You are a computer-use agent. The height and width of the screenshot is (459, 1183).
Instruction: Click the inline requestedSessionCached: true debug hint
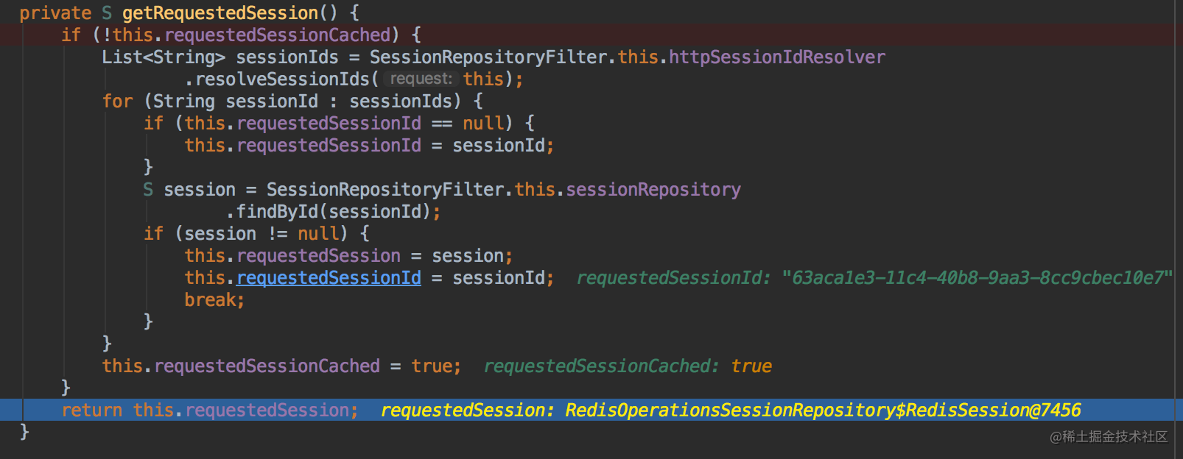(628, 366)
